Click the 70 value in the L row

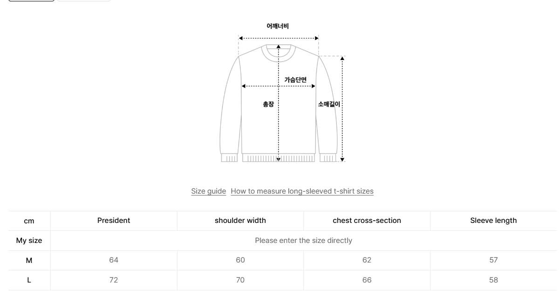240,280
